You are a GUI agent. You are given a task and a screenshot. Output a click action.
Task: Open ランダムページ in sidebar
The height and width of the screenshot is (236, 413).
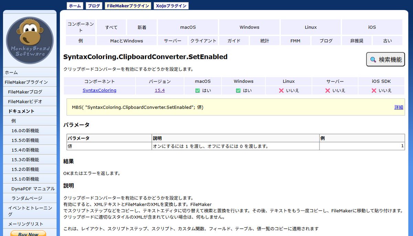click(x=30, y=198)
